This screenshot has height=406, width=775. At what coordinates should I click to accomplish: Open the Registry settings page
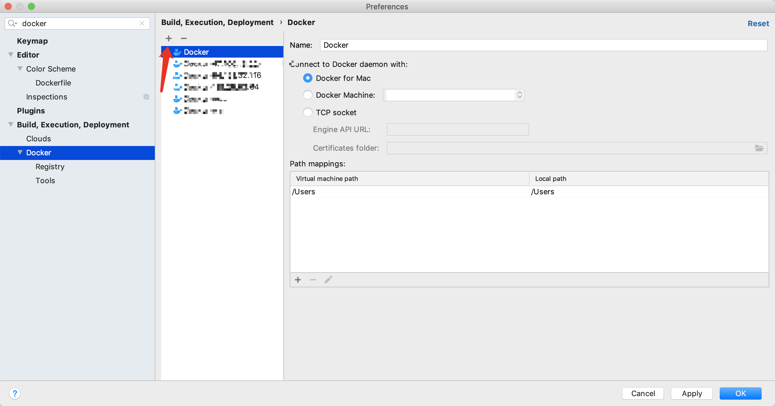[50, 167]
